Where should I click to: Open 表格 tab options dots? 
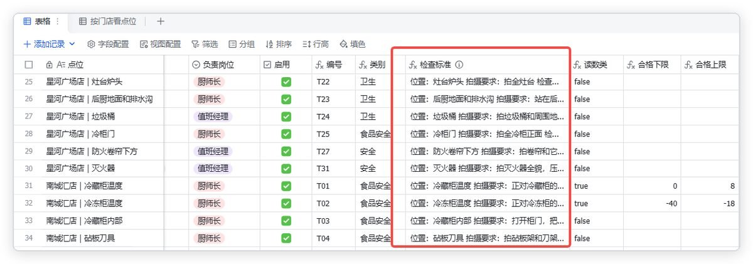(58, 21)
